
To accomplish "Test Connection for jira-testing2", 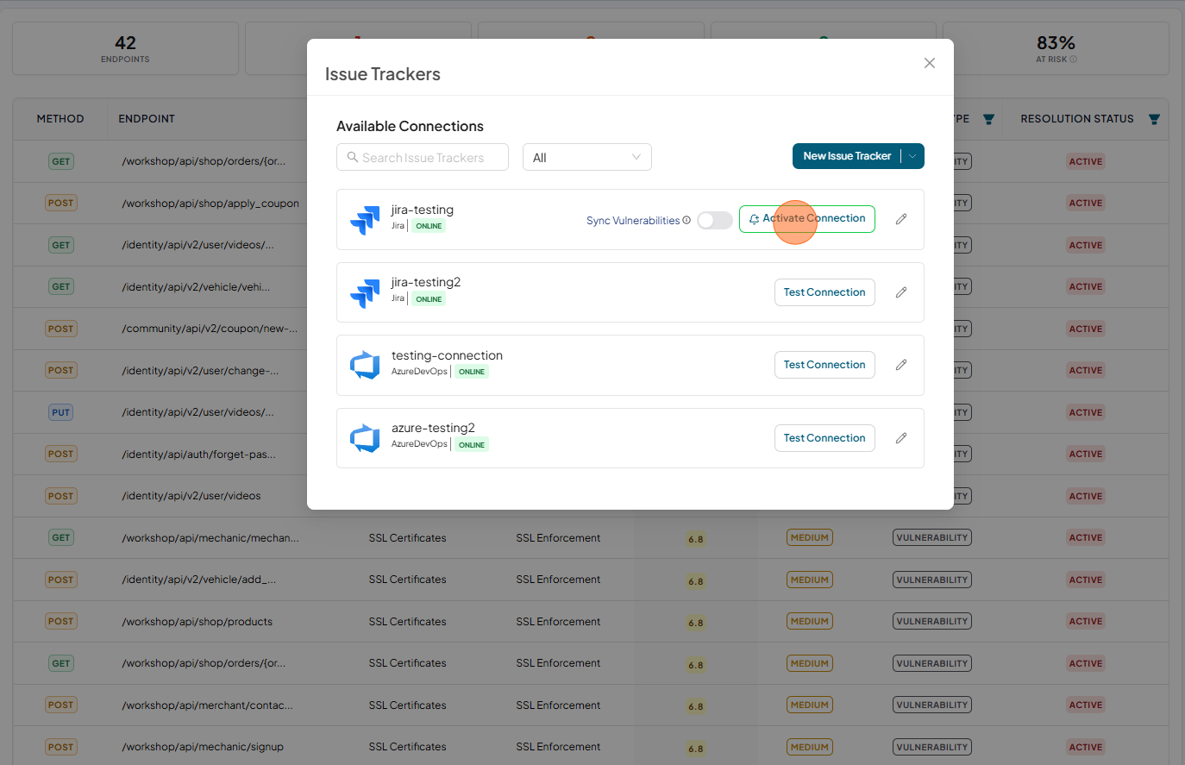I will 824,292.
